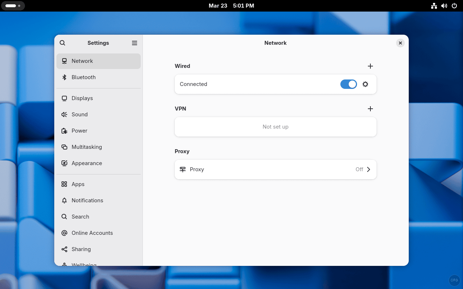The height and width of the screenshot is (289, 463).
Task: Open the main hamburger menu
Action: pyautogui.click(x=134, y=43)
